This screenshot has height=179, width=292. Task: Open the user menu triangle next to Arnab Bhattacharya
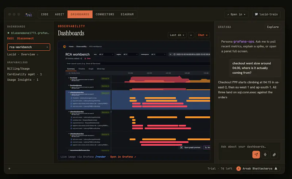click(x=276, y=168)
